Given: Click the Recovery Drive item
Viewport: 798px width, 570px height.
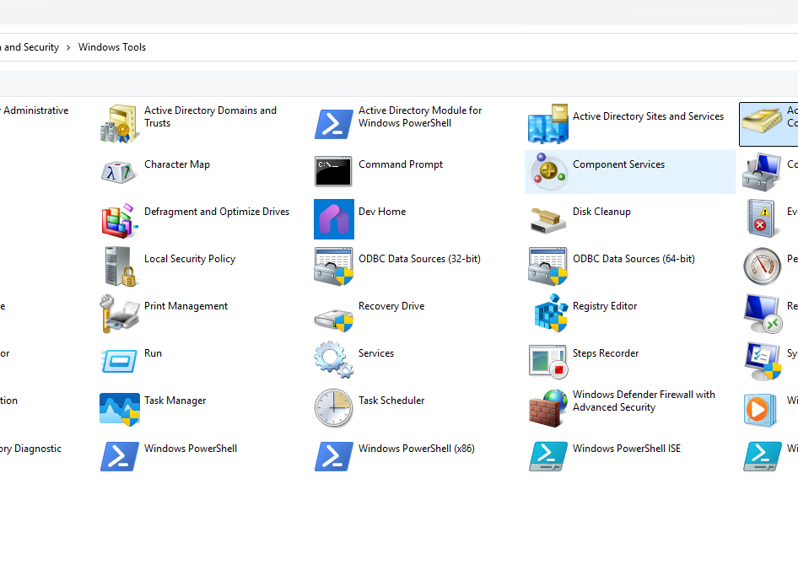Looking at the screenshot, I should coord(391,306).
